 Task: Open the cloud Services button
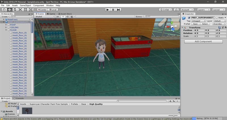coord(176,10)
